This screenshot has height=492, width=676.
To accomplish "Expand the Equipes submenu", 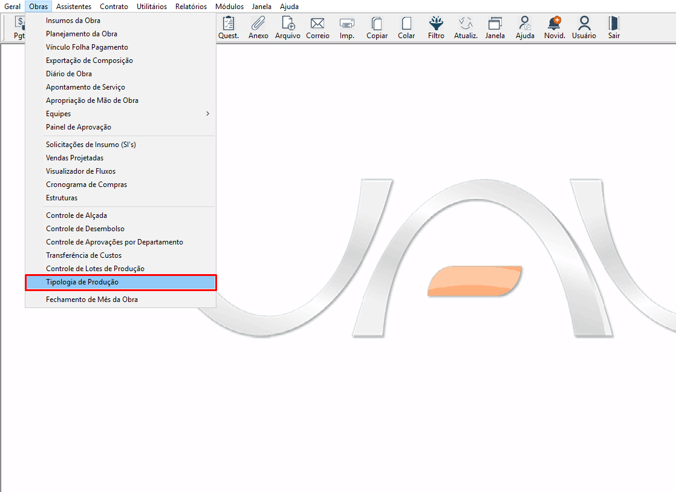I will pos(121,114).
